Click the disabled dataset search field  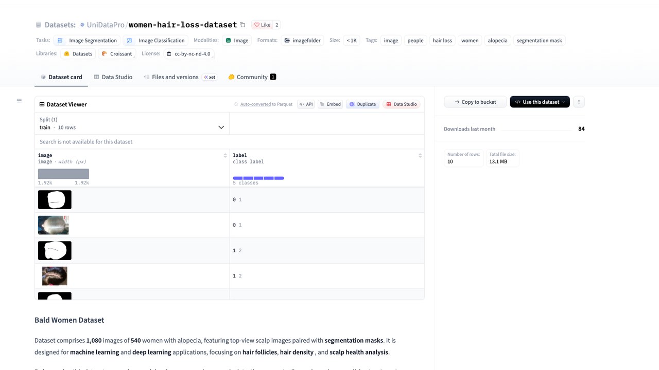(x=230, y=142)
